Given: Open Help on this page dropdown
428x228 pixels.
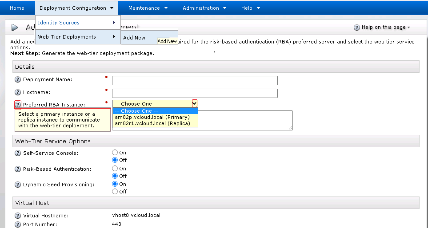Looking at the screenshot, I should 382,28.
